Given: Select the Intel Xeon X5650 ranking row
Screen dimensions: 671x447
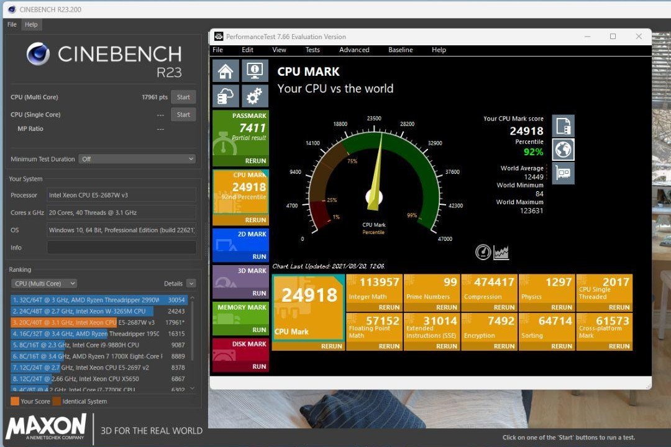Looking at the screenshot, I should point(98,379).
